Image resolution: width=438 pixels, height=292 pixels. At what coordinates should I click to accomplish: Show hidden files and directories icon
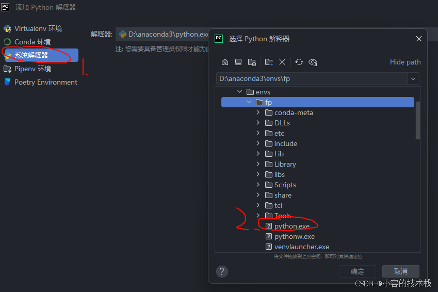pyautogui.click(x=313, y=62)
